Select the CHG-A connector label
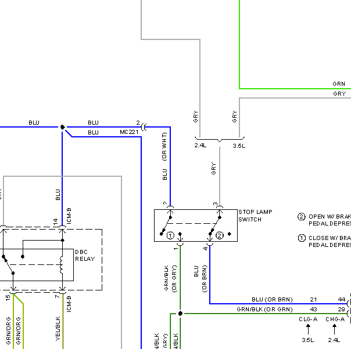This screenshot has height=349, width=351. (x=335, y=319)
